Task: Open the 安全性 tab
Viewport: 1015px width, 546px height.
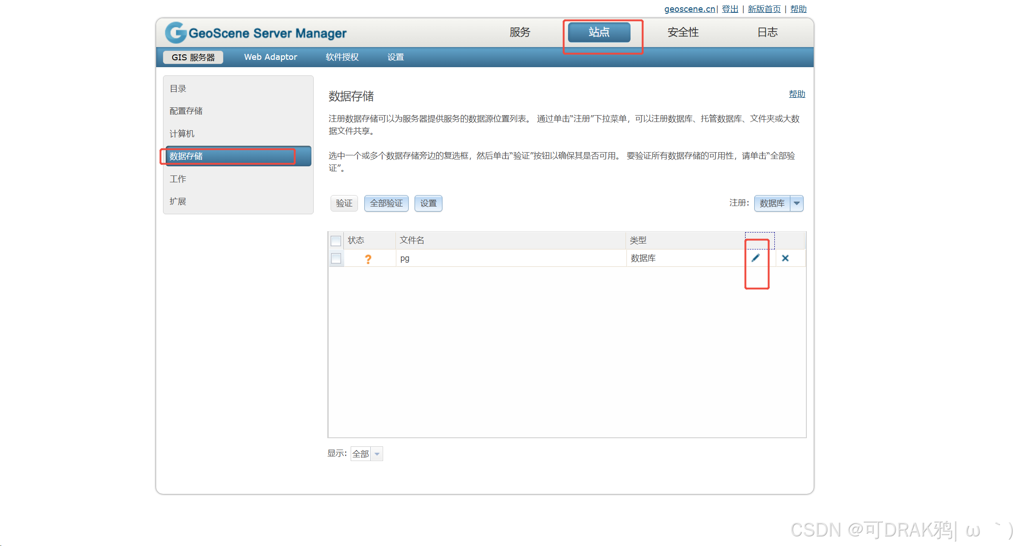Action: [683, 32]
